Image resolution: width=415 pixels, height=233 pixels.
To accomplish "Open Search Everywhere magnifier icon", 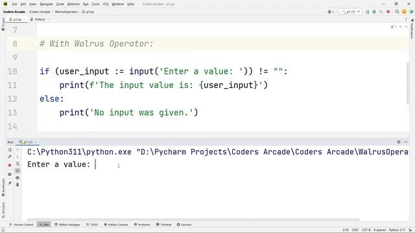I will pos(397,12).
